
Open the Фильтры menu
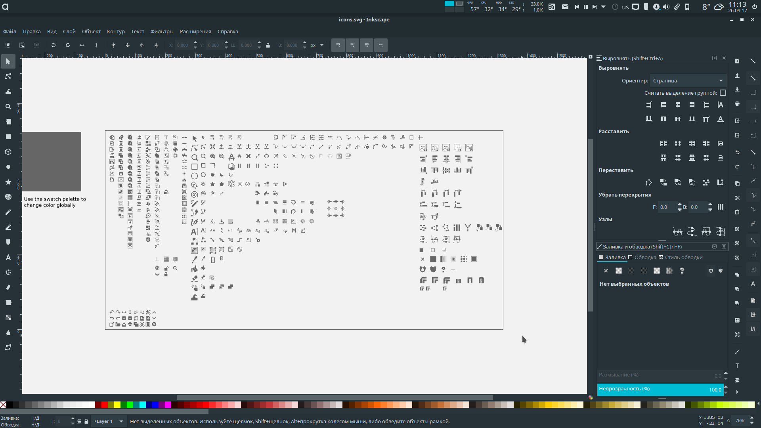162,31
